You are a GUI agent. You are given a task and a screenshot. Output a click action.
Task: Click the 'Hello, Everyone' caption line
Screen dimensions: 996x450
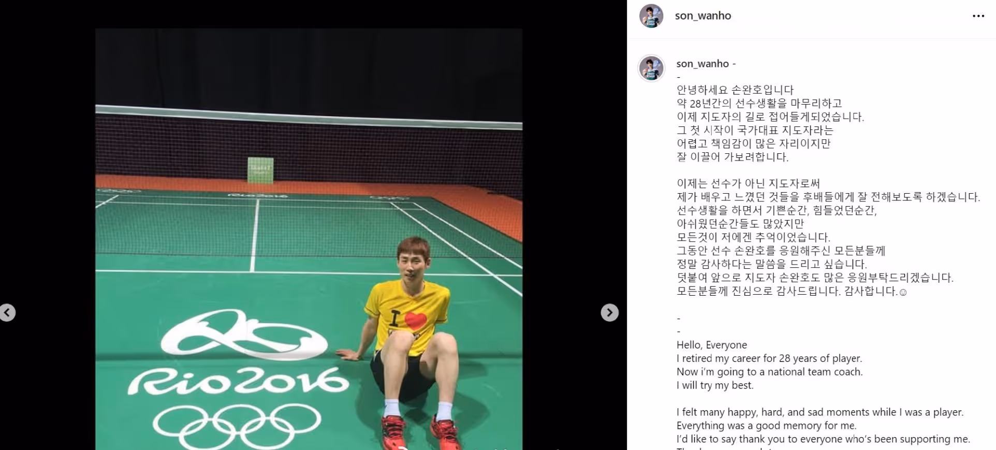(x=711, y=345)
